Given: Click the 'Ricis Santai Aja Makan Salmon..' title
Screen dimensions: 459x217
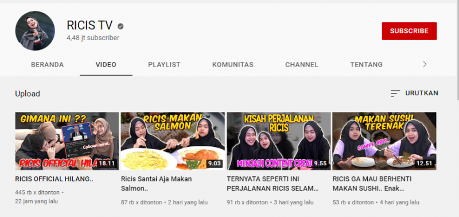Looking at the screenshot, I should tap(156, 184).
